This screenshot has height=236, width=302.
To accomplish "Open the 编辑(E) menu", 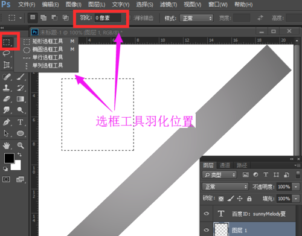I will (x=50, y=4).
